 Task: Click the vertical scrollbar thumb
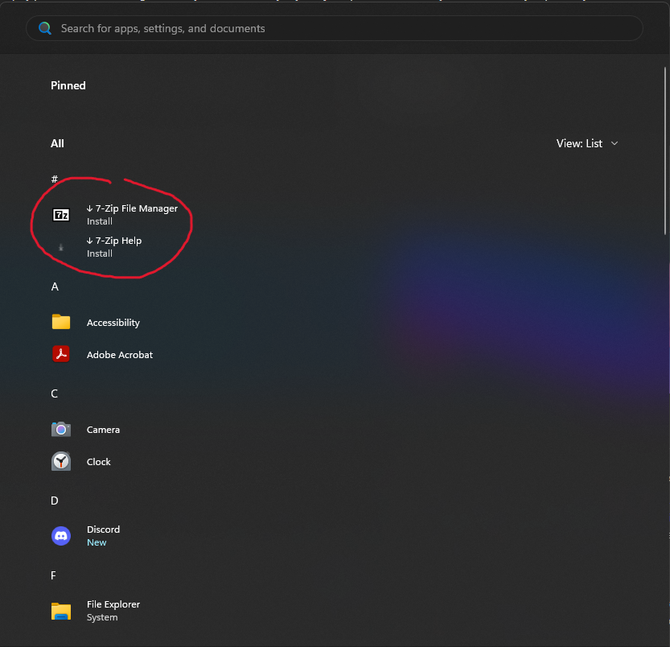[x=665, y=150]
